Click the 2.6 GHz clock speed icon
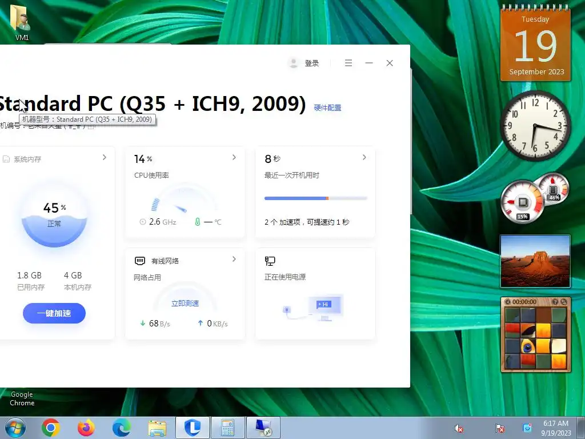The image size is (585, 439). point(142,222)
